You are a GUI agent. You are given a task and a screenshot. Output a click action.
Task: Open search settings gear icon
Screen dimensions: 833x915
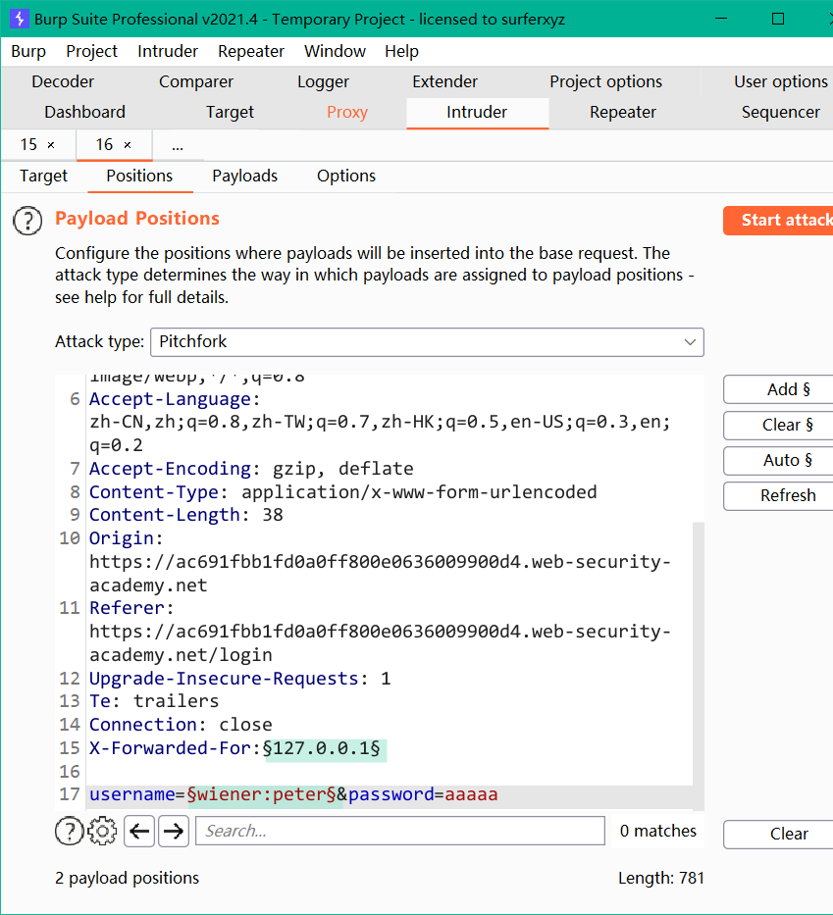pos(102,831)
